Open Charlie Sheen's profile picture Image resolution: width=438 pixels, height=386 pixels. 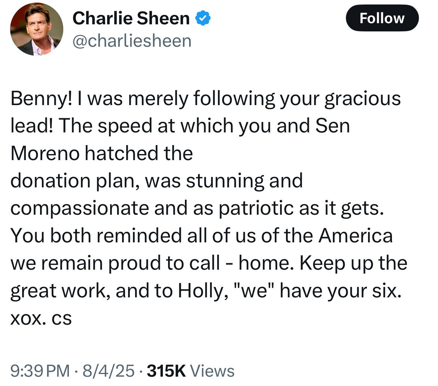(37, 29)
